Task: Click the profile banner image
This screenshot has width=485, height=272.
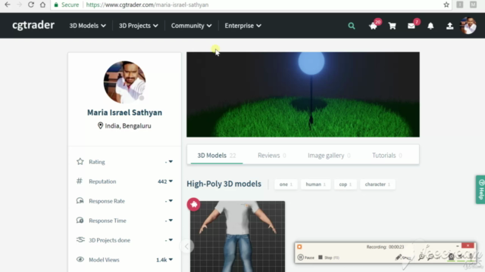Action: 303,94
